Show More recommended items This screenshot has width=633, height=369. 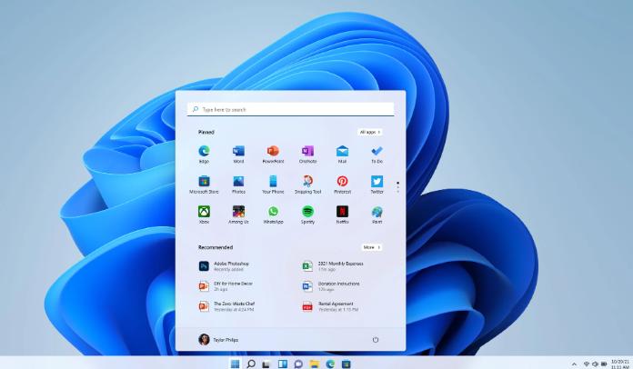(x=371, y=247)
